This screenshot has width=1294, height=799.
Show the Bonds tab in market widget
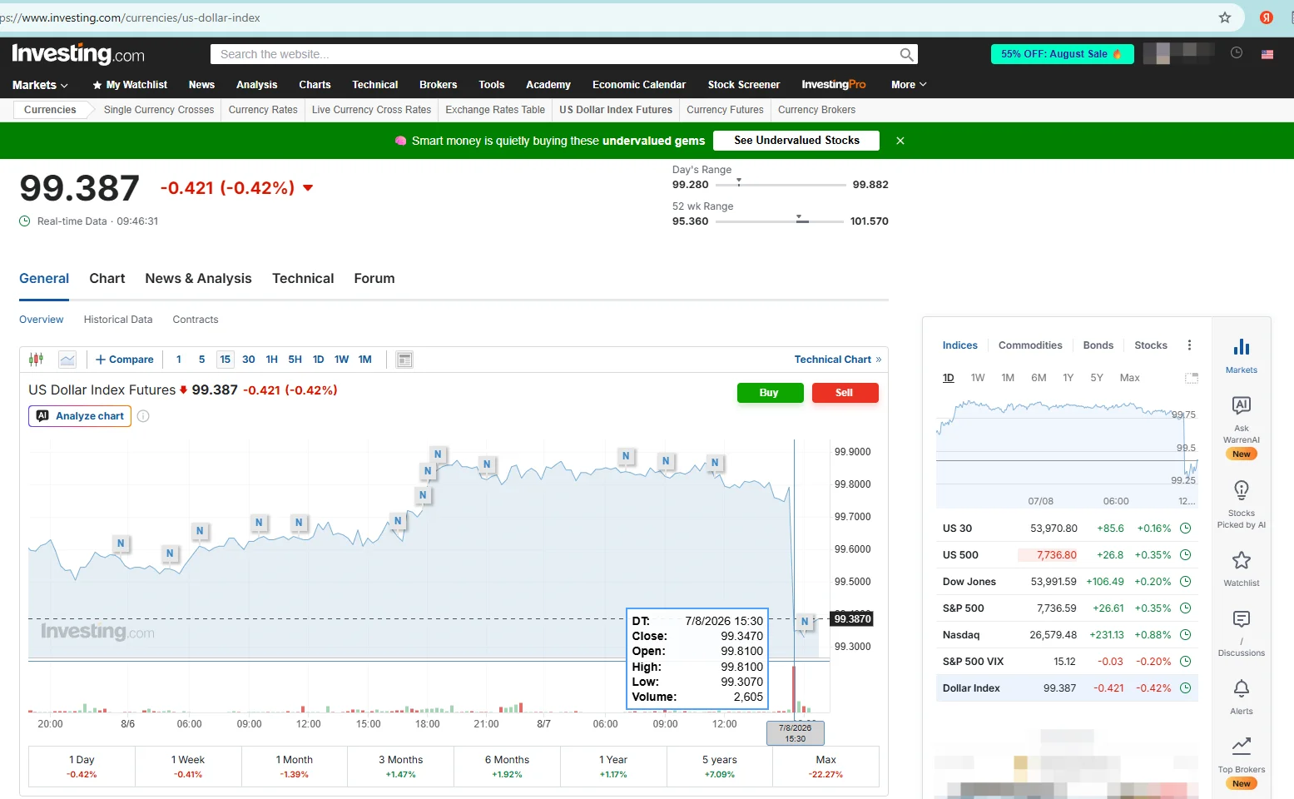tap(1098, 345)
